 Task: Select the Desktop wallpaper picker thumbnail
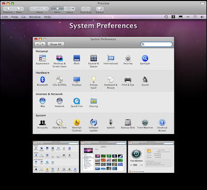point(103,157)
